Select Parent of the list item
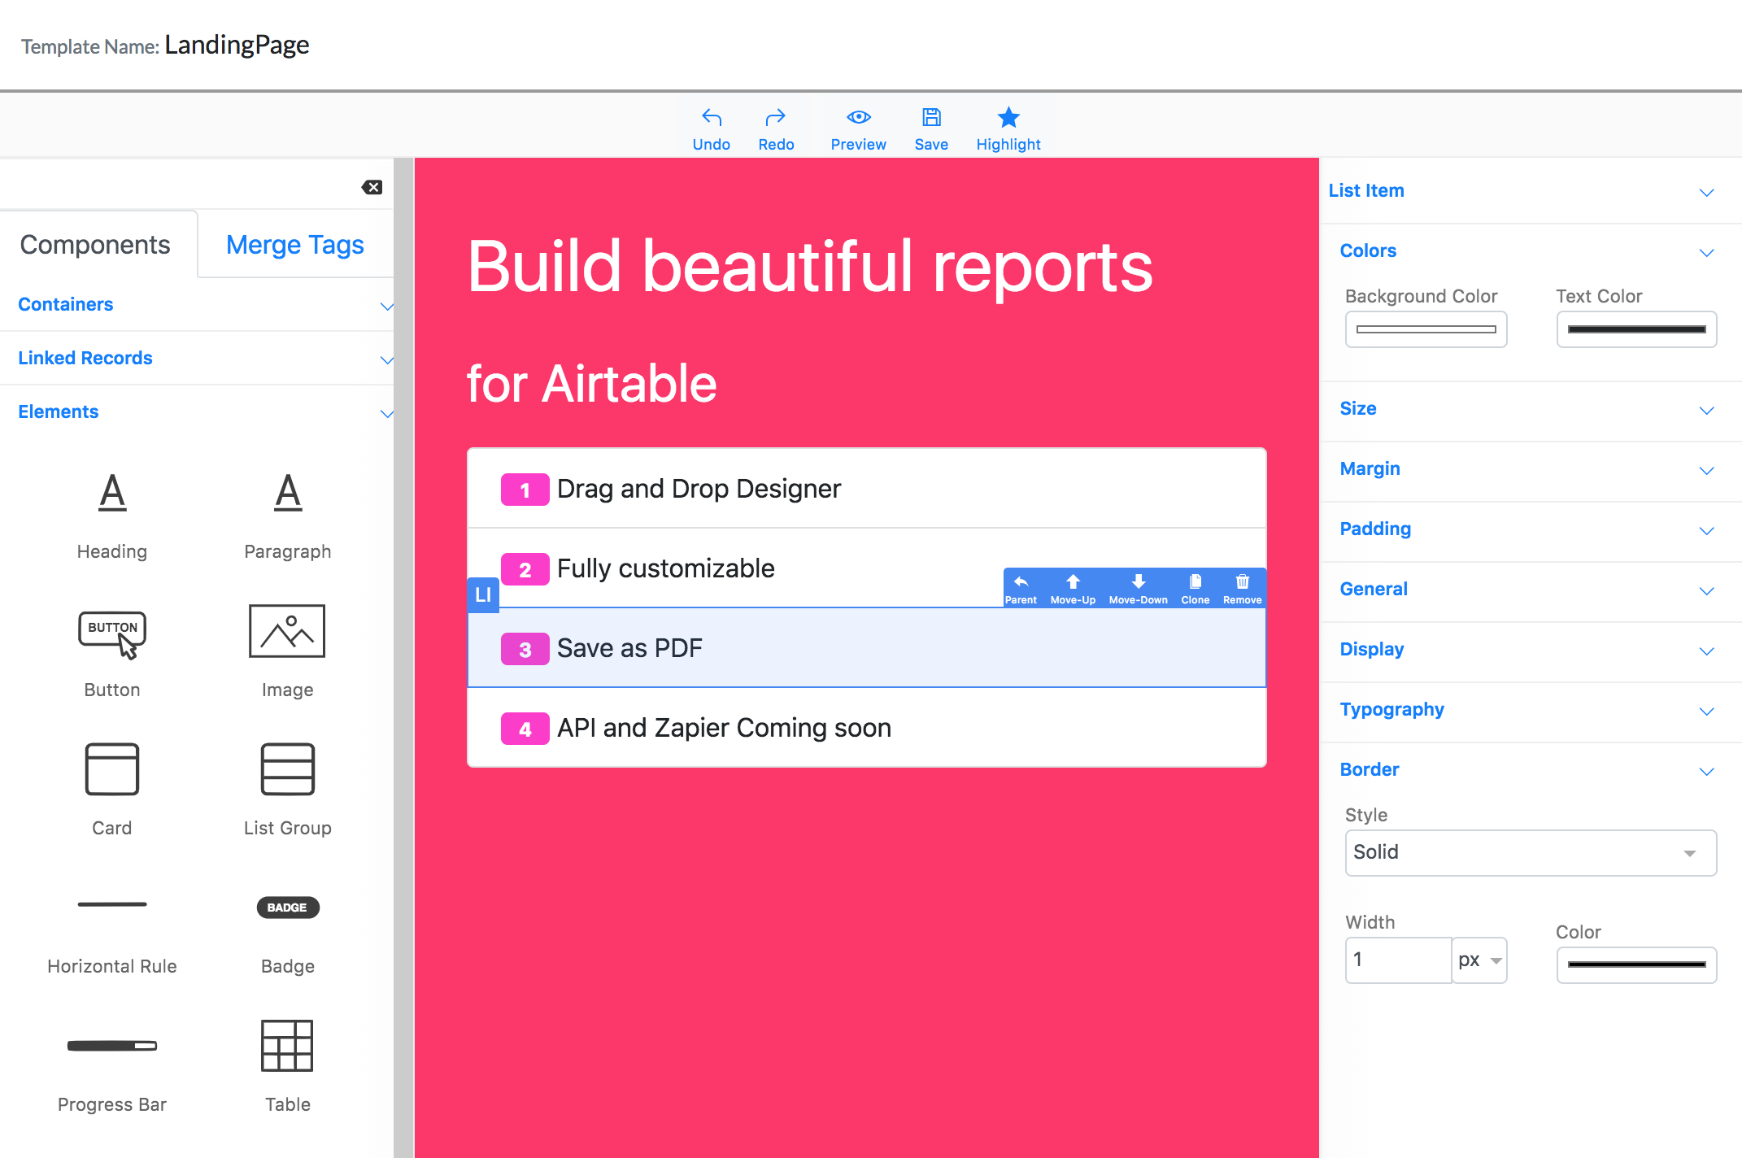The height and width of the screenshot is (1158, 1742). (x=1021, y=589)
